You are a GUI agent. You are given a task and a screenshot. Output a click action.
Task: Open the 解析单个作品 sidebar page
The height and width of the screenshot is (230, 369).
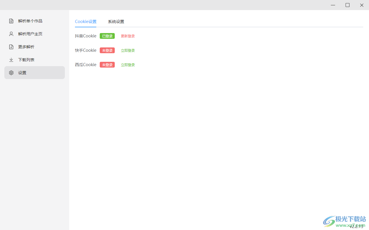[35, 21]
